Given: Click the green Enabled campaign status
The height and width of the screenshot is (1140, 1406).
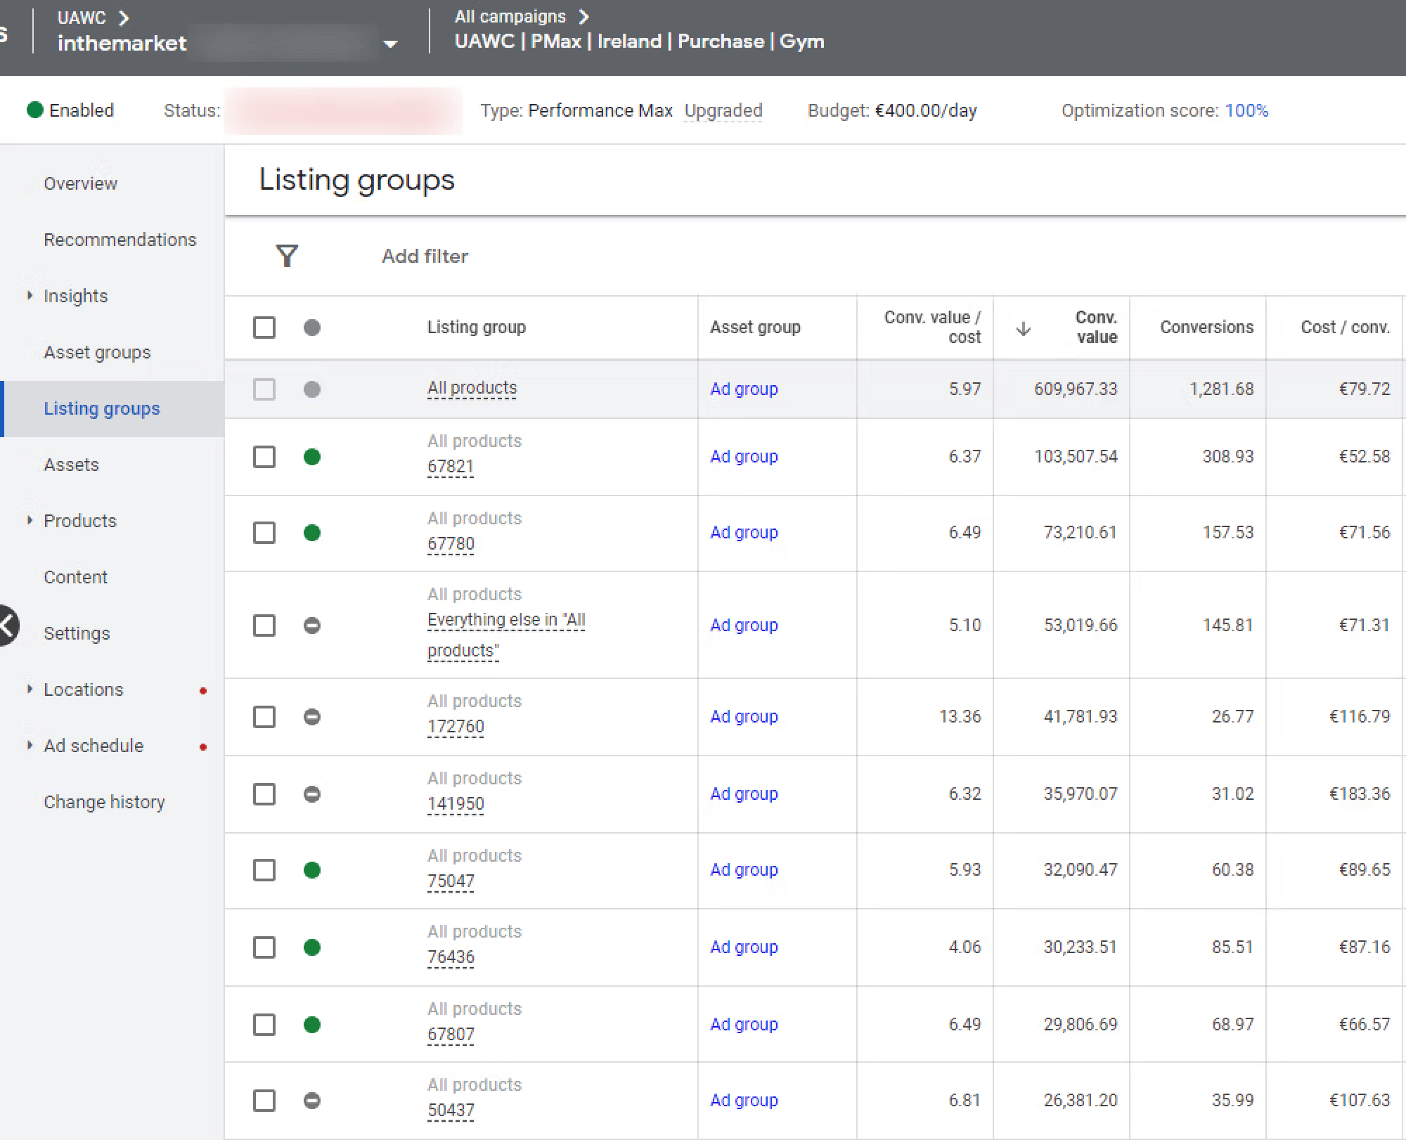Looking at the screenshot, I should pos(70,110).
